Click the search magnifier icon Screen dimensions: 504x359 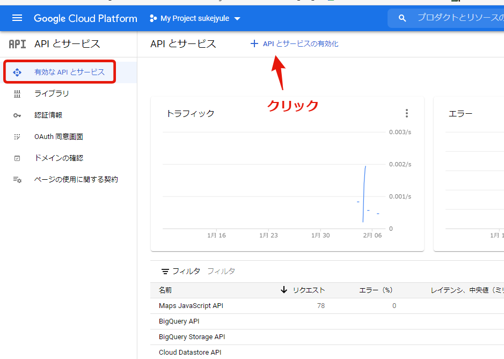tap(402, 18)
